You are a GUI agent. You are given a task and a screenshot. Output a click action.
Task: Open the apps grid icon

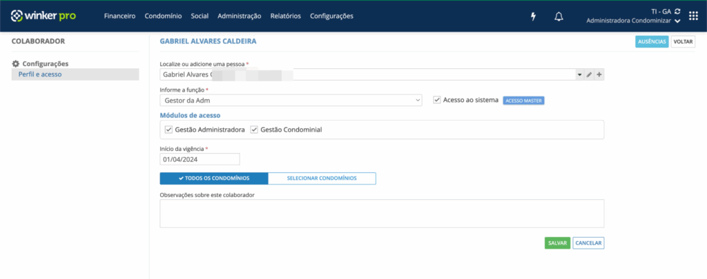click(693, 16)
